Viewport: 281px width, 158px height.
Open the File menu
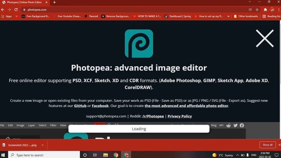click(2, 125)
